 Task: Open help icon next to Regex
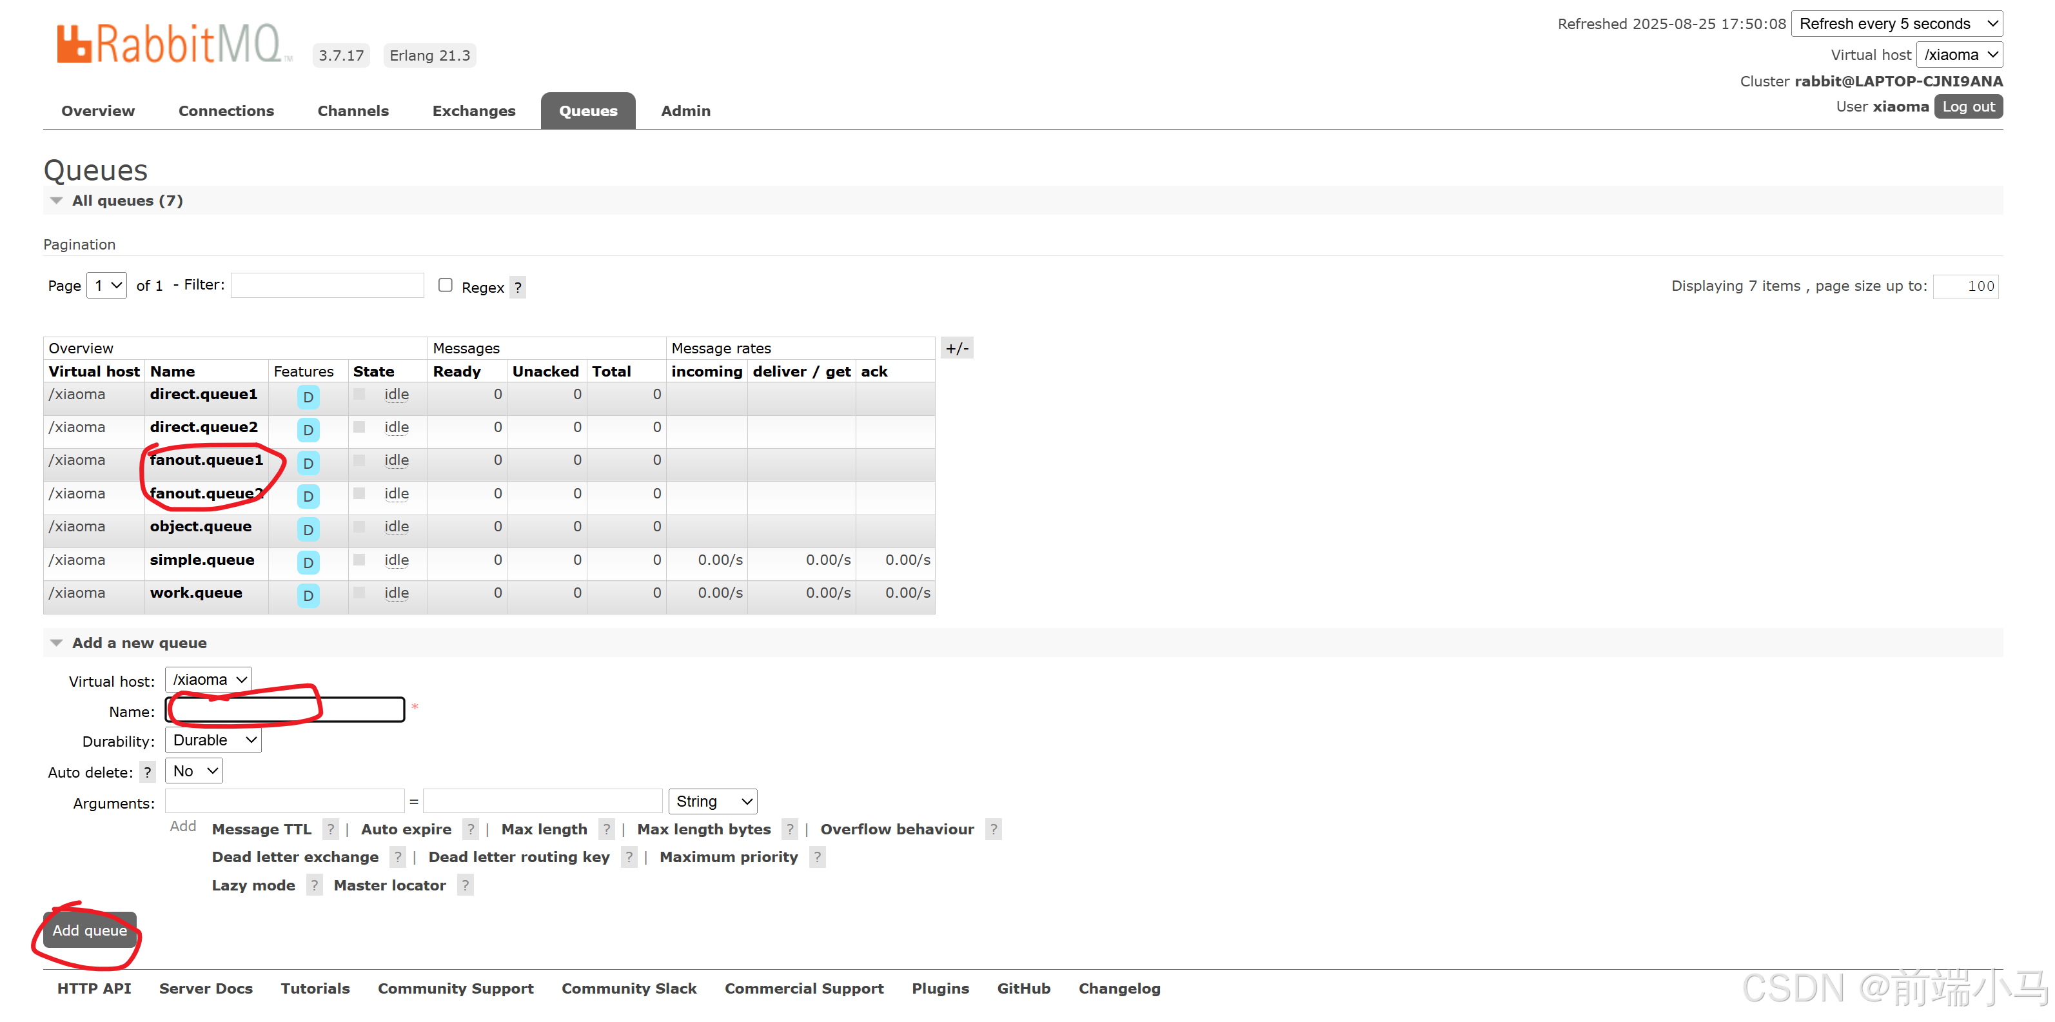518,287
